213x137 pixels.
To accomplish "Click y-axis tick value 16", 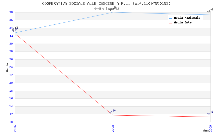I will pos(11,99).
